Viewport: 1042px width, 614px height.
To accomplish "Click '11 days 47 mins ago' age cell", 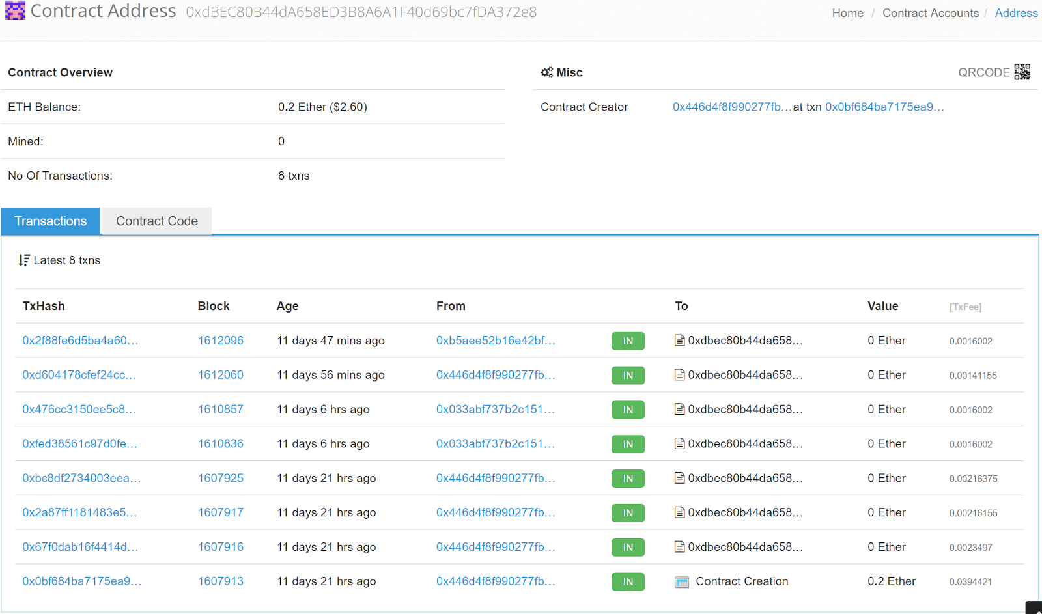I will (331, 341).
